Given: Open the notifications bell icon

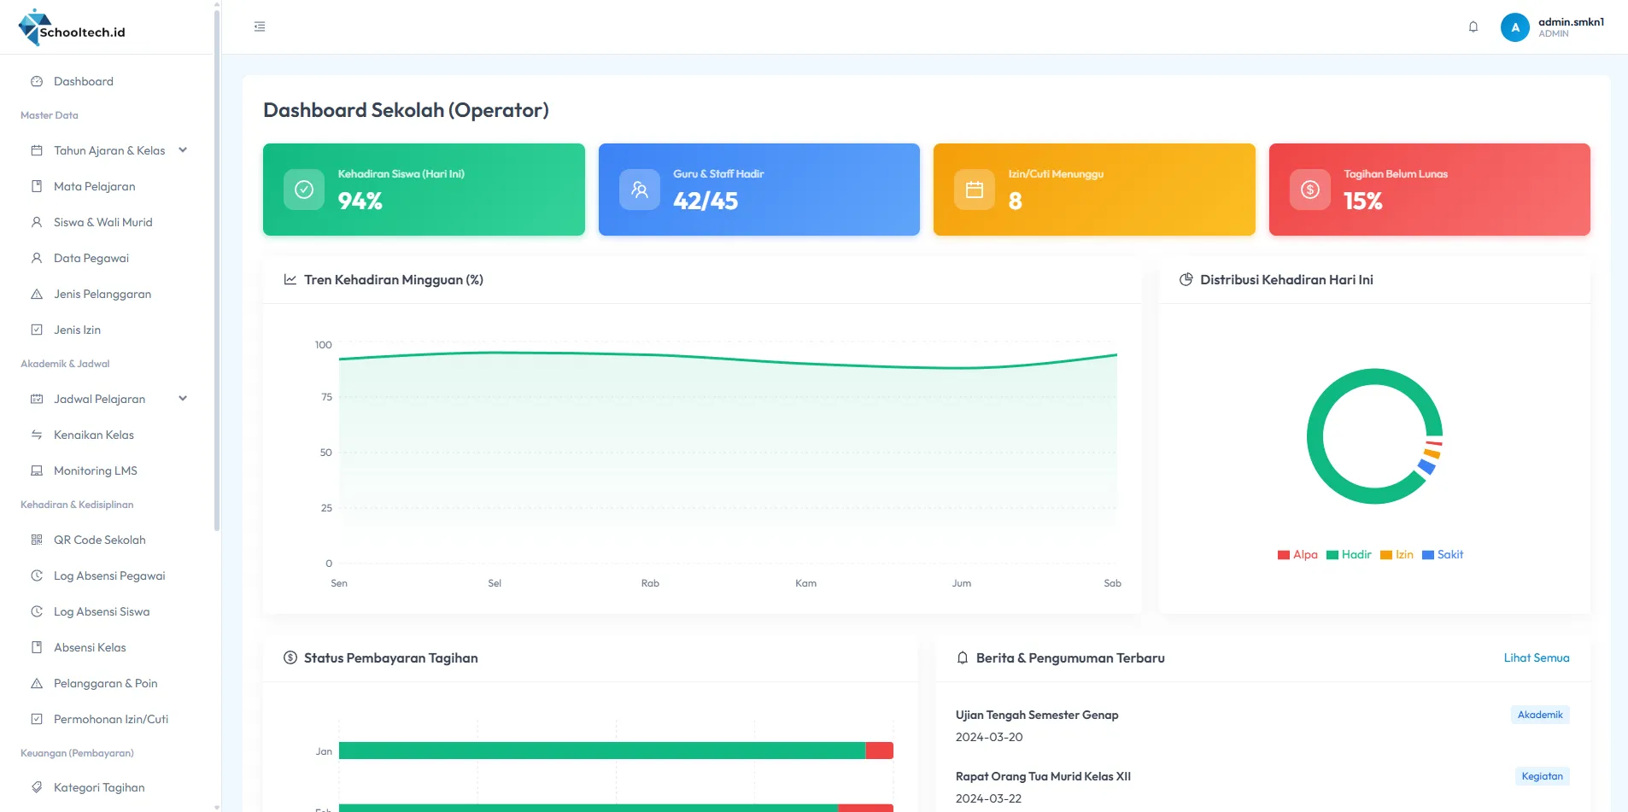Looking at the screenshot, I should coord(1473,27).
